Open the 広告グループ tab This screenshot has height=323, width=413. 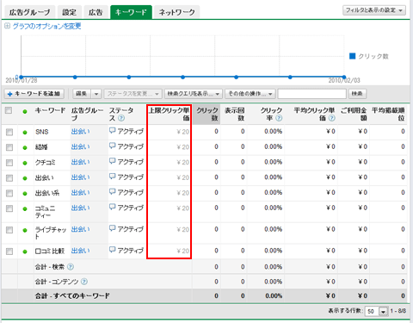pyautogui.click(x=30, y=12)
